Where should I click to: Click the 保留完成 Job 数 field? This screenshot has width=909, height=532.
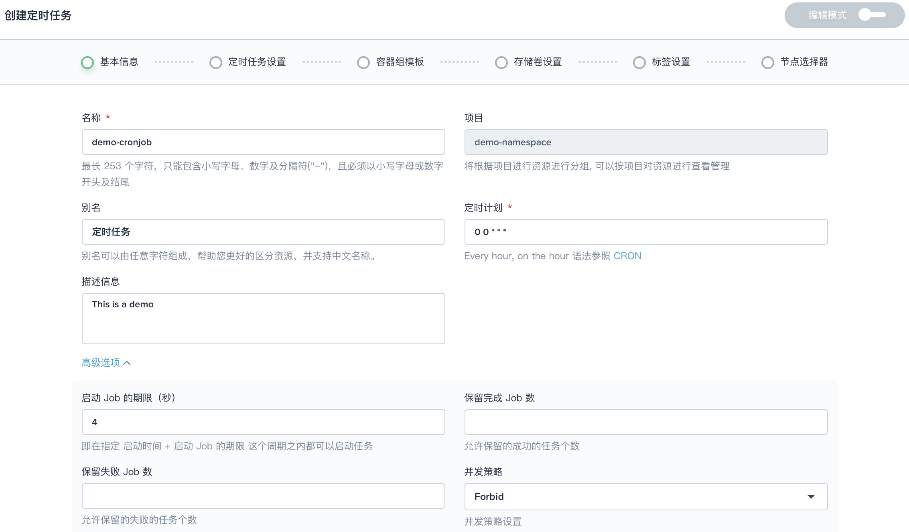(x=646, y=422)
